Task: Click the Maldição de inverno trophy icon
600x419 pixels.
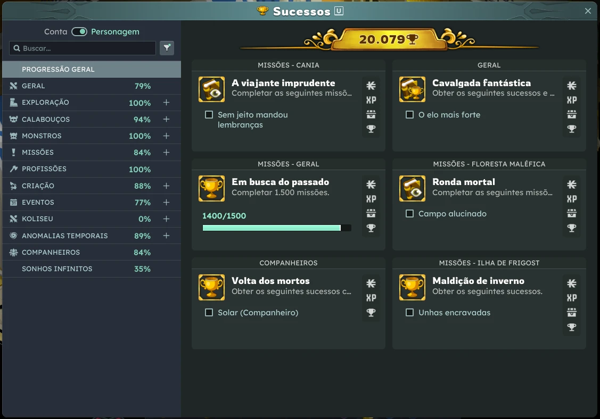Action: click(x=412, y=287)
